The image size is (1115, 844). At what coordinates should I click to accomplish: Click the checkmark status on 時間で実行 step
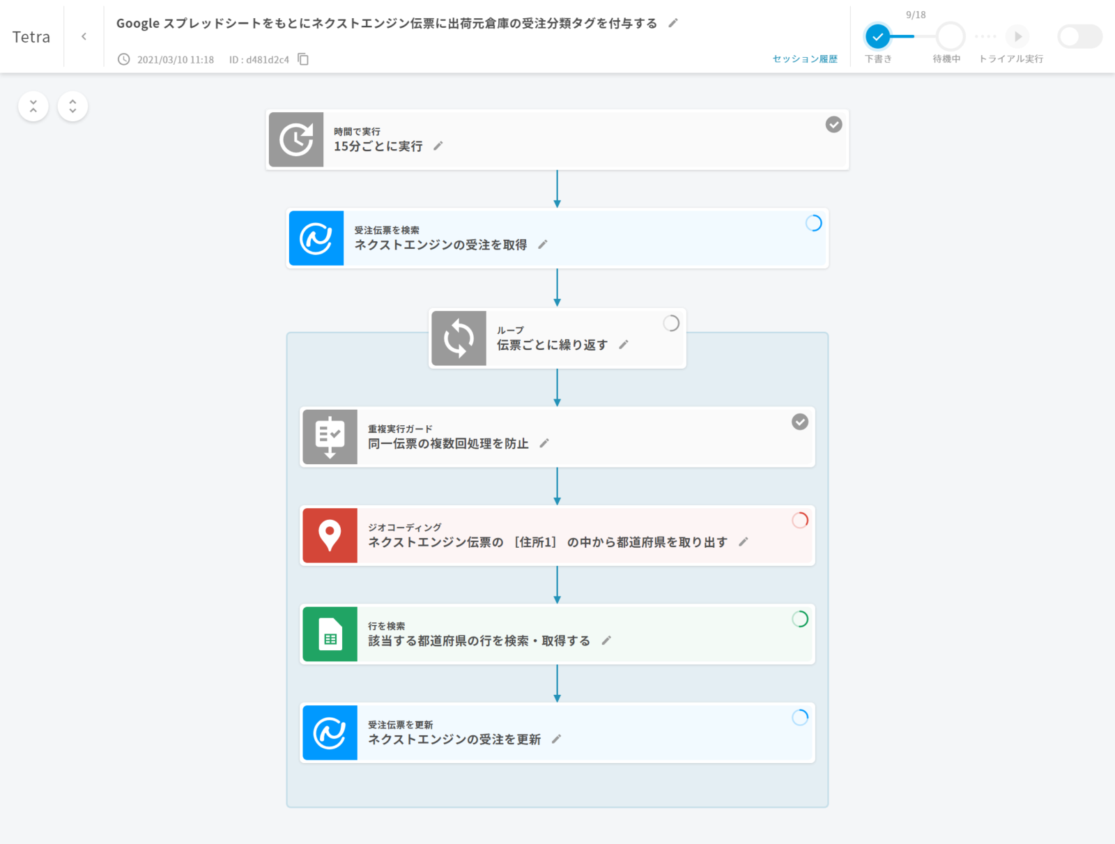(834, 125)
